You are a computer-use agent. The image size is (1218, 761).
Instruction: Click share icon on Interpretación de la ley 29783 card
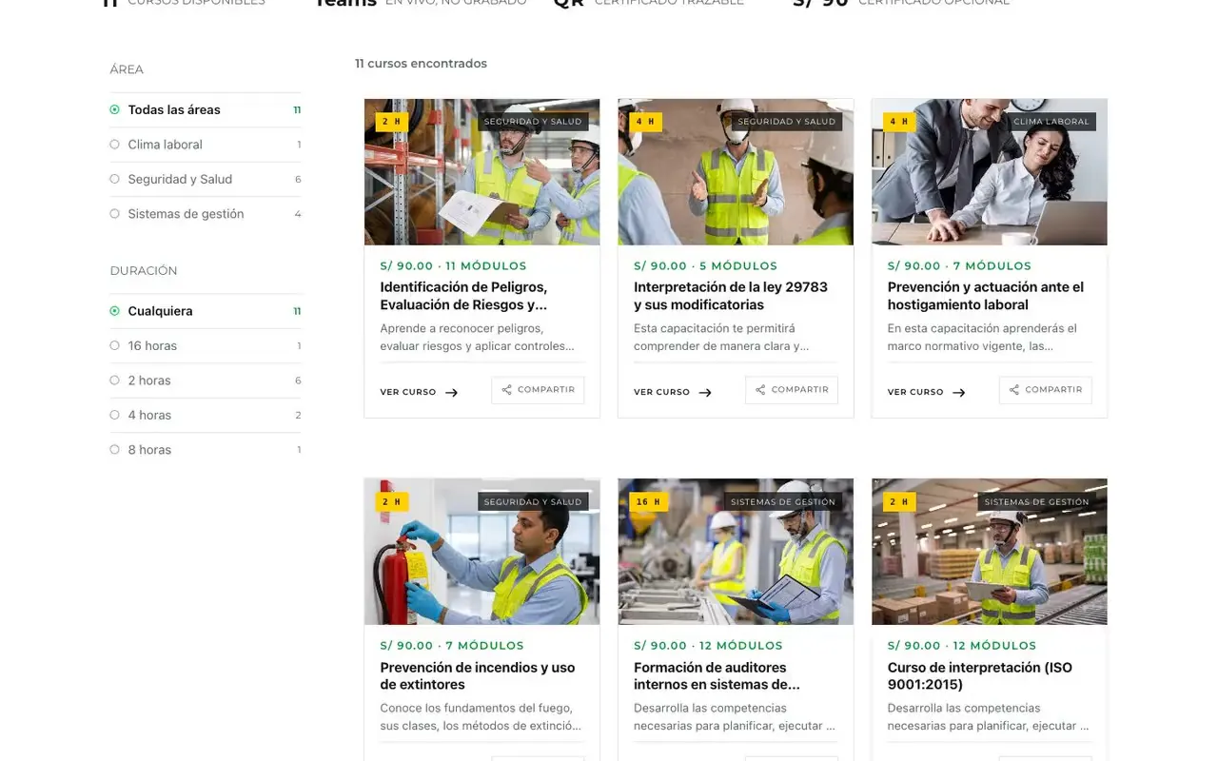(760, 390)
